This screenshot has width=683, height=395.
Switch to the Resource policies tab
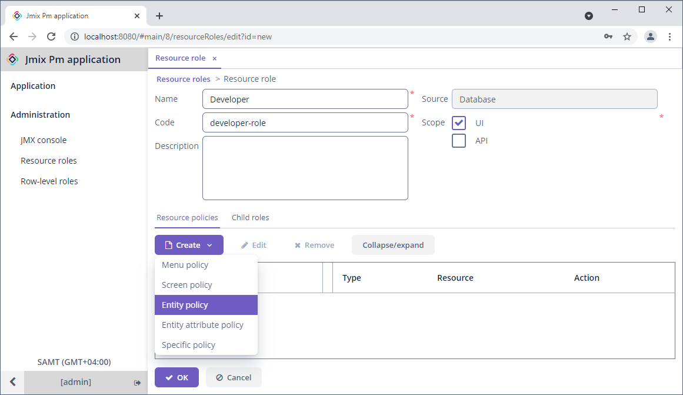(187, 218)
